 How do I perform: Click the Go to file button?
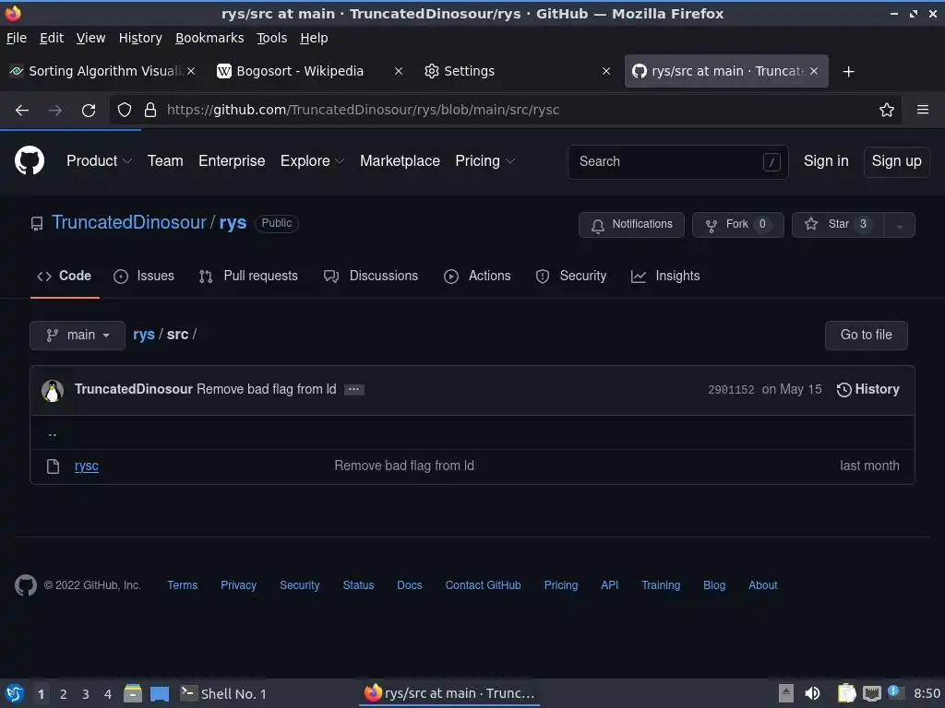click(866, 336)
